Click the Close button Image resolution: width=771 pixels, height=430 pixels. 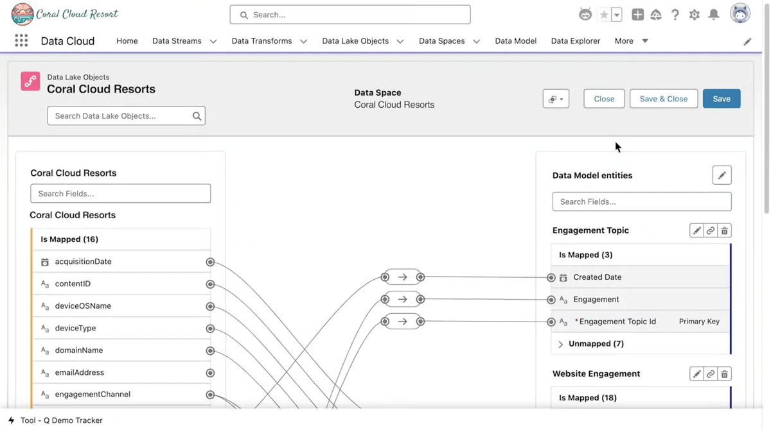[604, 99]
